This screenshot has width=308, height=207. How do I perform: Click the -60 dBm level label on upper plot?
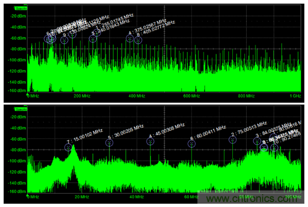click(18, 38)
